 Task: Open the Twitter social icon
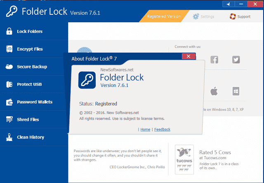coord(236,60)
